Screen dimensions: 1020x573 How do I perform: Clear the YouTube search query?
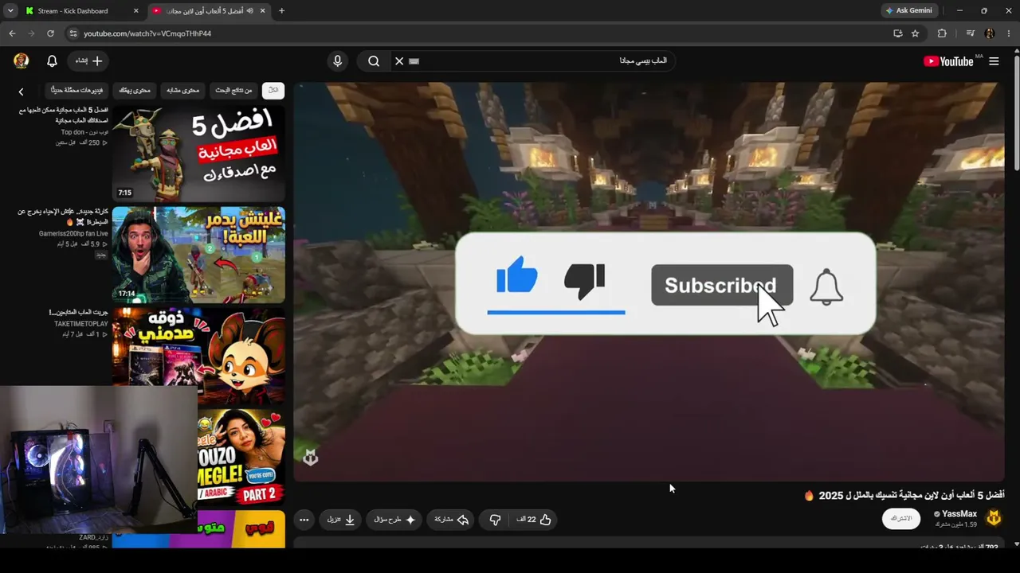399,60
